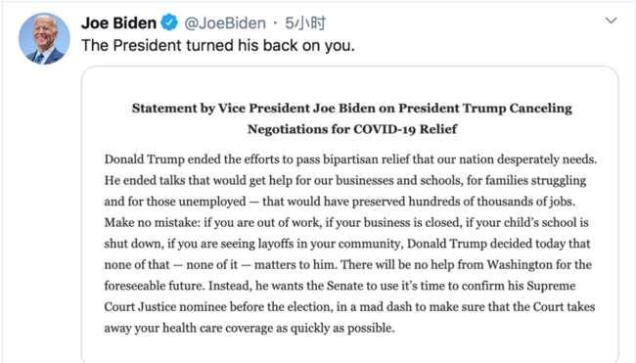
Task: Click the phrase "hundreds of thousands of jobs"
Action: [x=491, y=202]
